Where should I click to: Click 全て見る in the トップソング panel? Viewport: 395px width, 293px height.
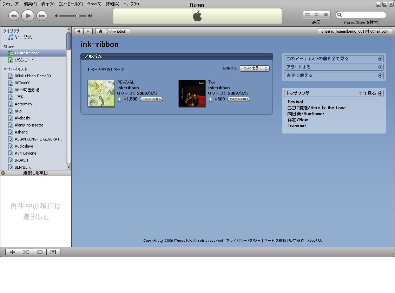pos(370,93)
